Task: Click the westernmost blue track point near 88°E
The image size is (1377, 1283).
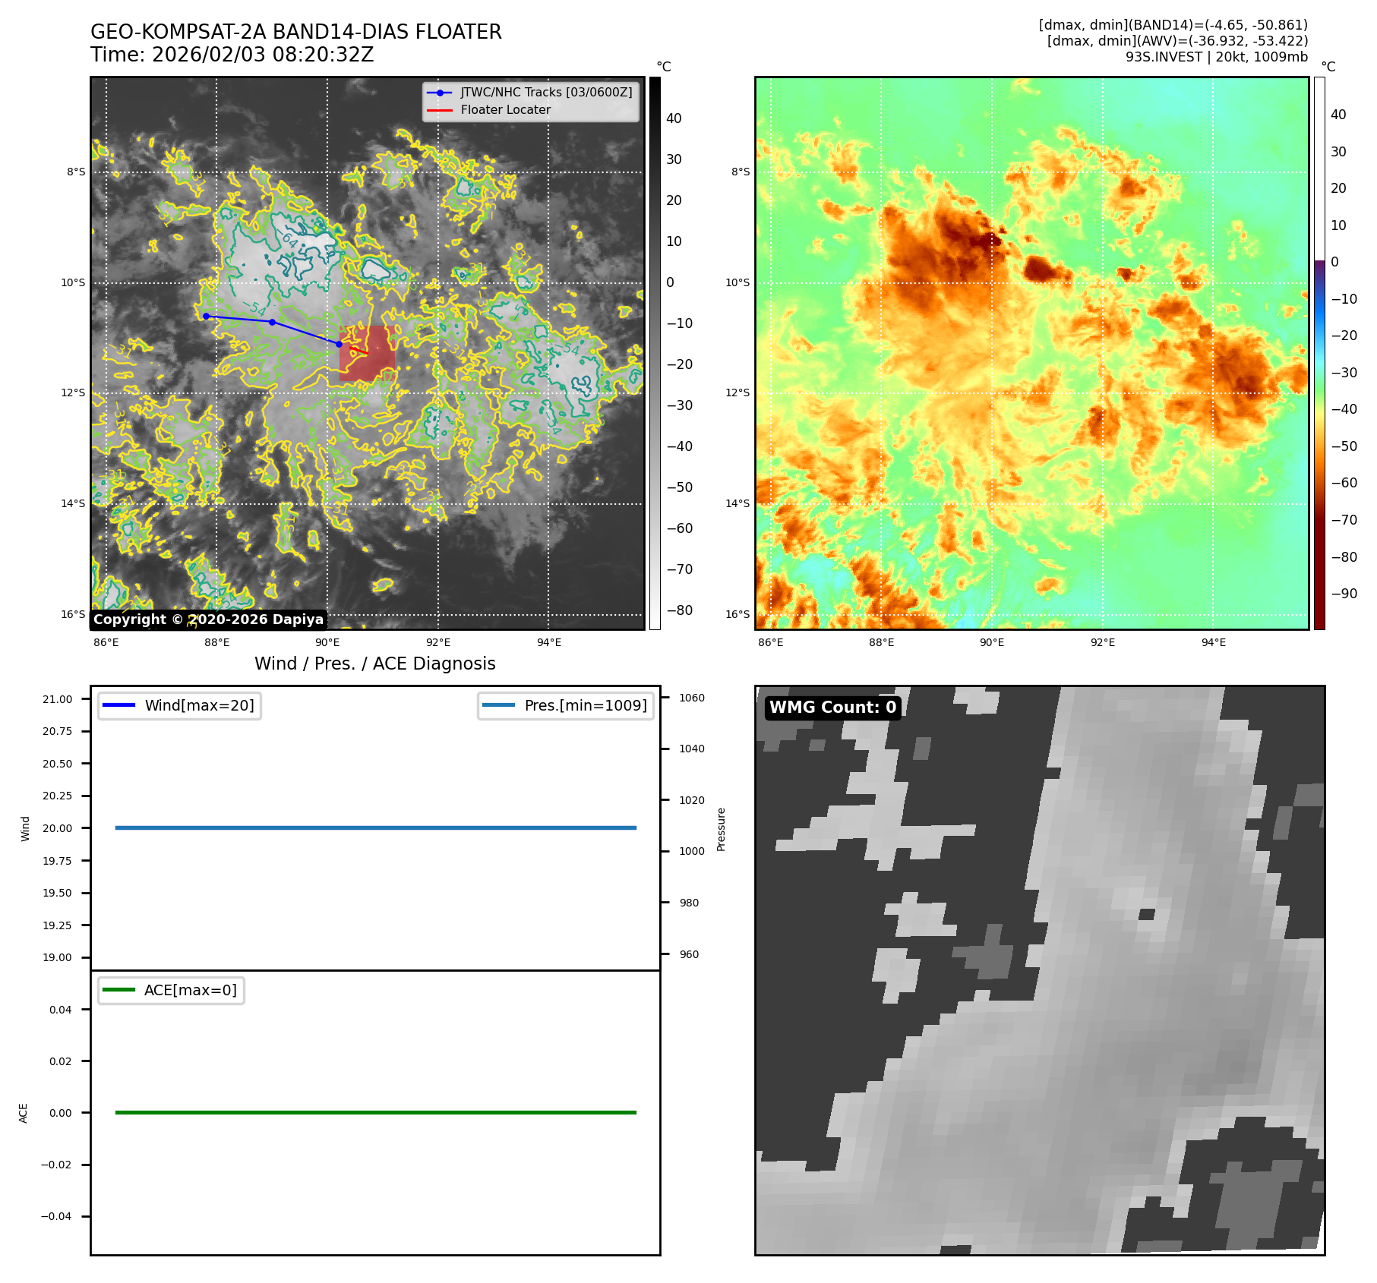Action: point(206,316)
